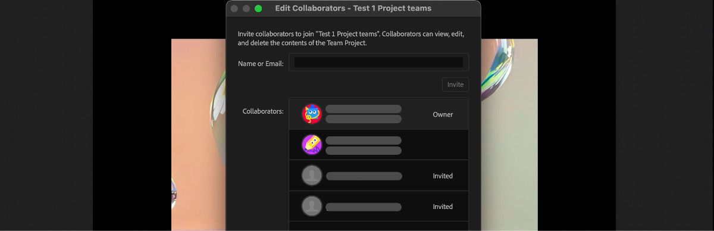Click the second Invited status label
The image size is (714, 231).
click(443, 207)
